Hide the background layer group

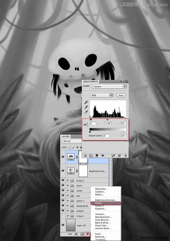[x=63, y=206]
